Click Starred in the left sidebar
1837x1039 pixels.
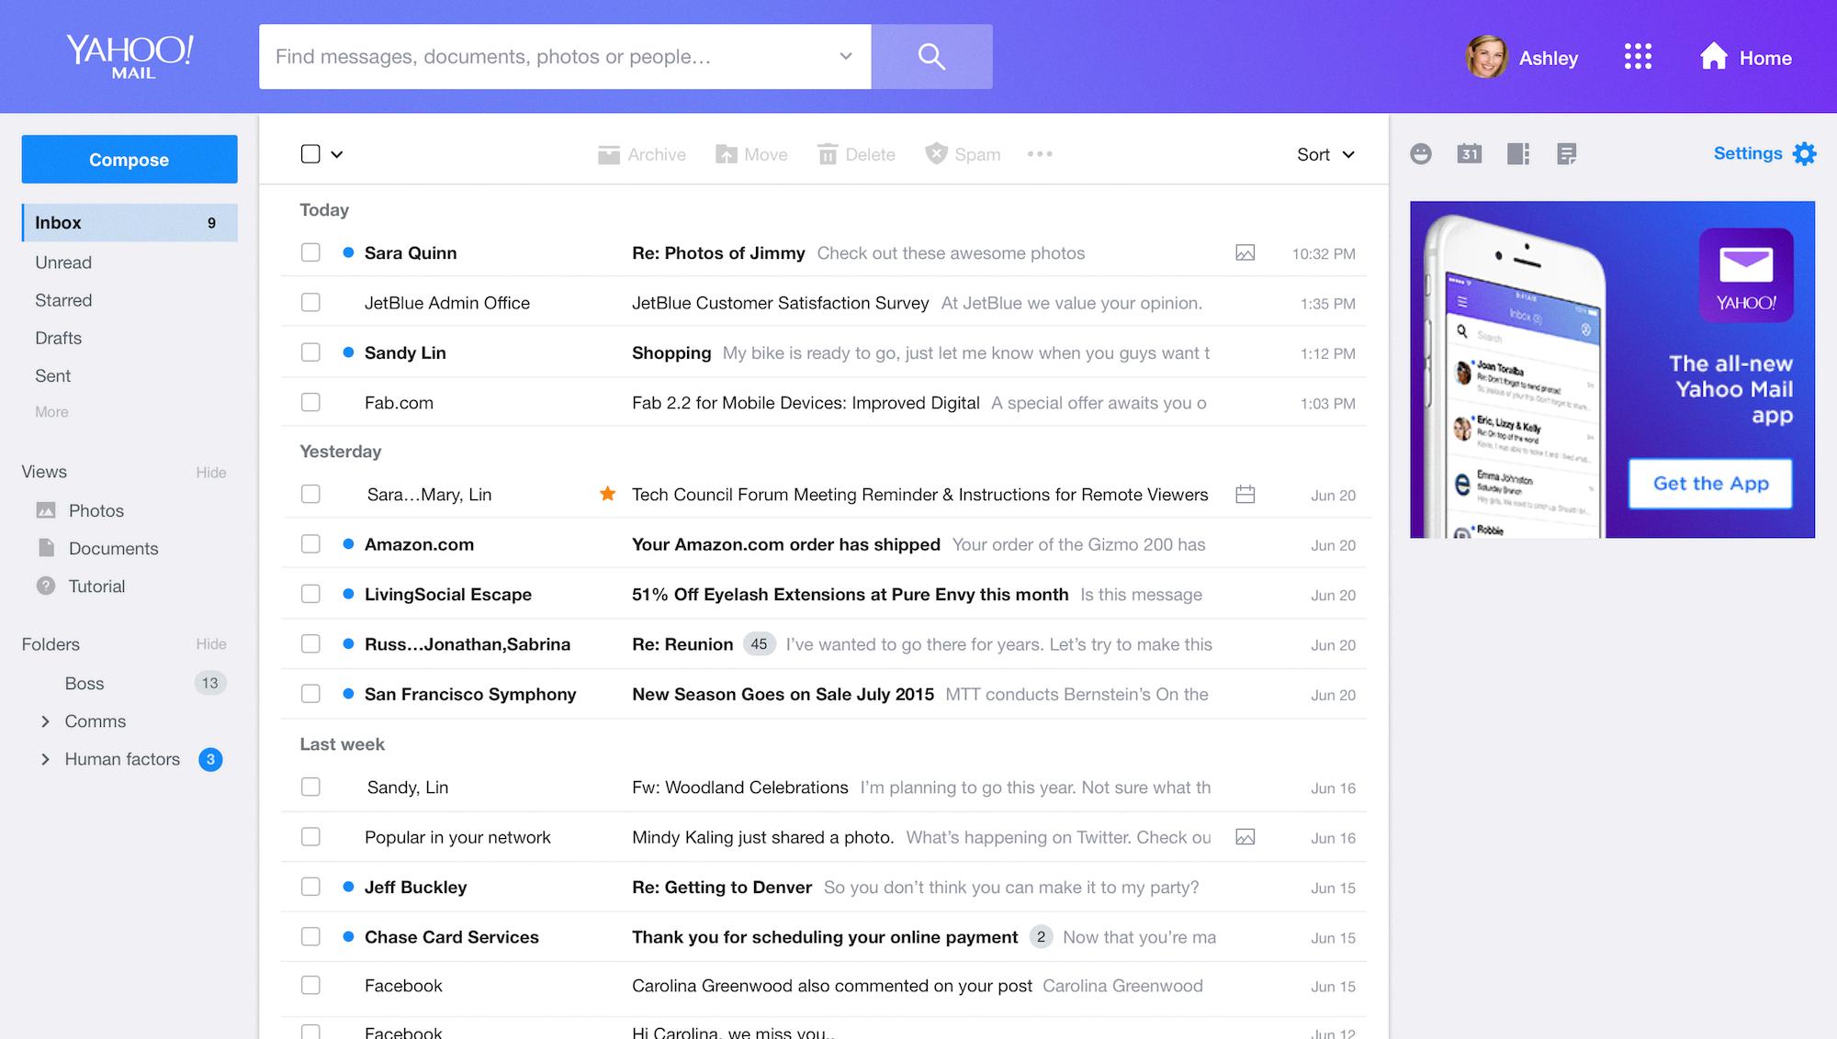pyautogui.click(x=63, y=299)
